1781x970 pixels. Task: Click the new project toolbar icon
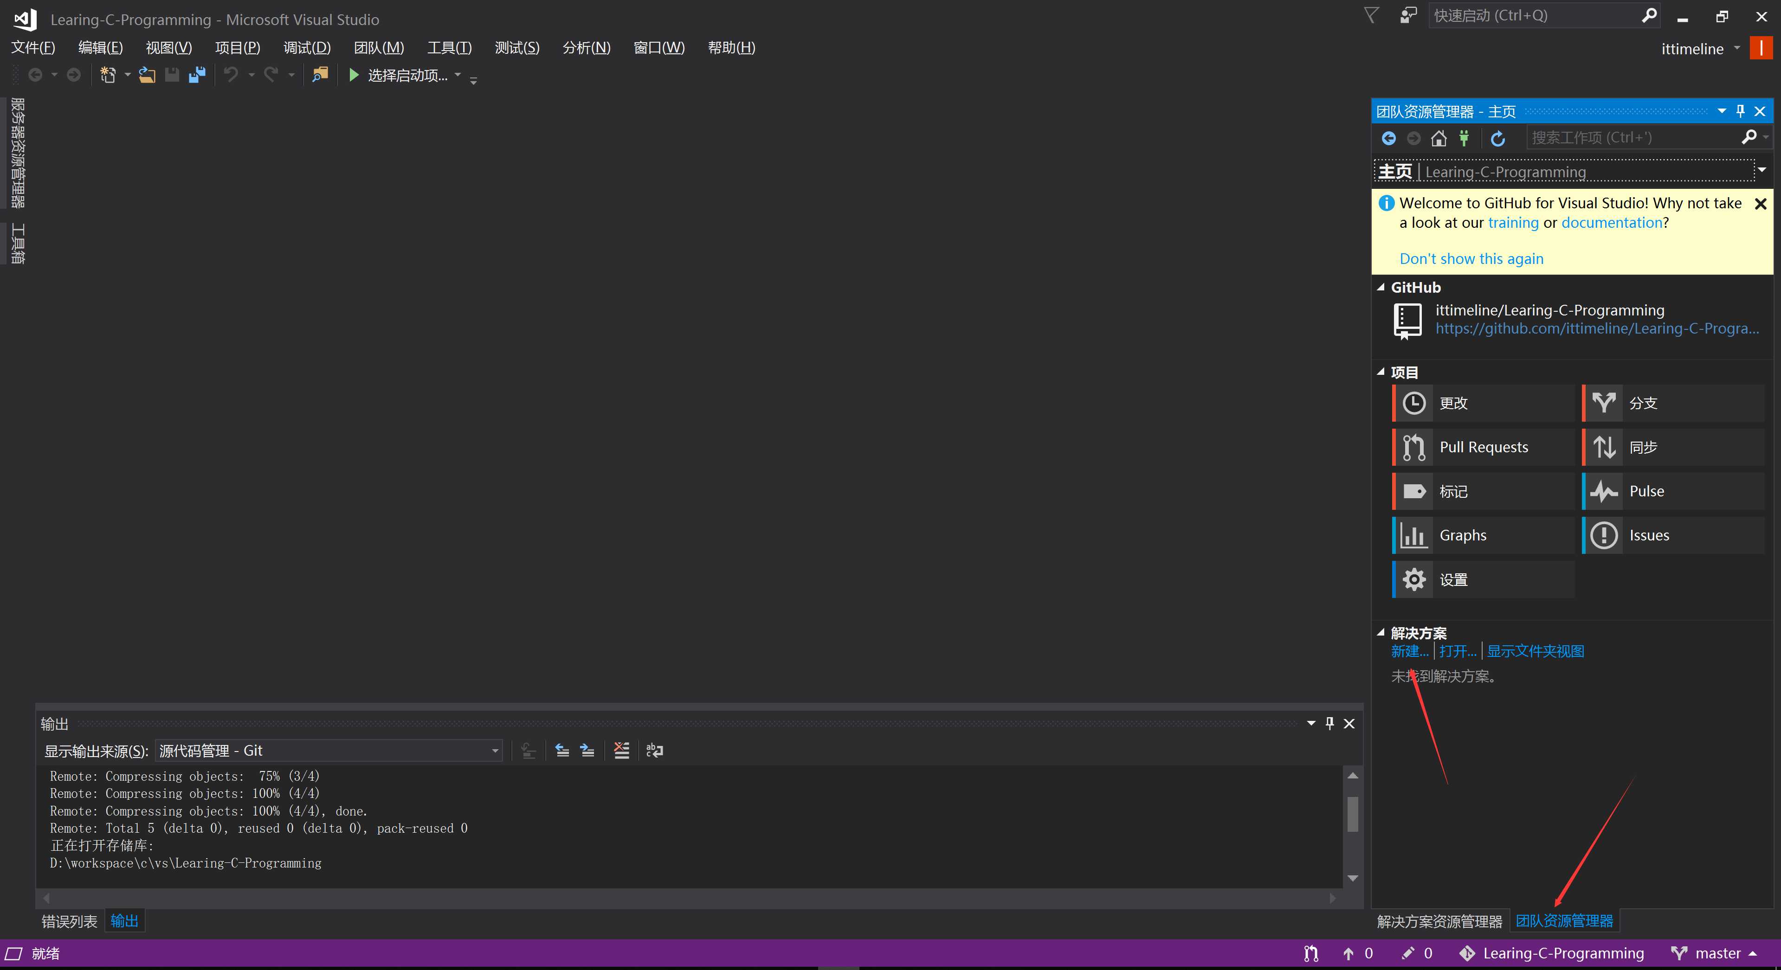tap(108, 75)
